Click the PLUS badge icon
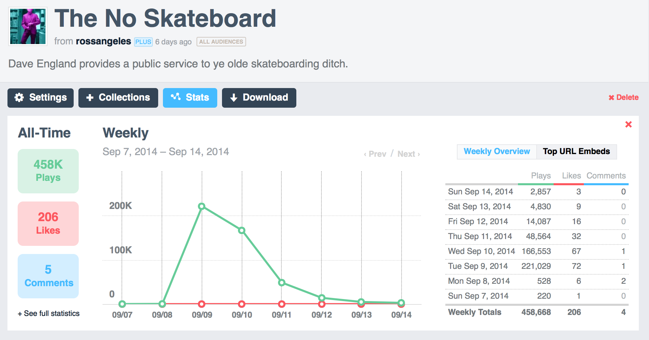Screen dimensions: 649x340 [x=143, y=42]
